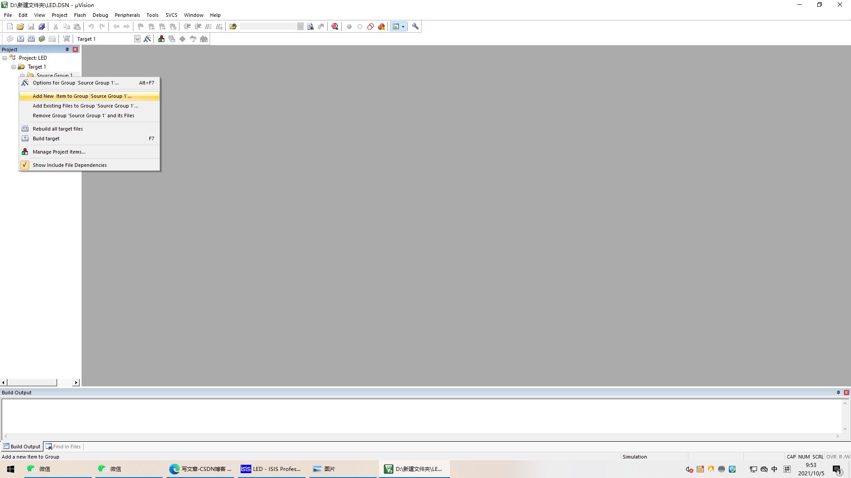Expand the Project: LED tree root
The height and width of the screenshot is (478, 851).
click(5, 58)
